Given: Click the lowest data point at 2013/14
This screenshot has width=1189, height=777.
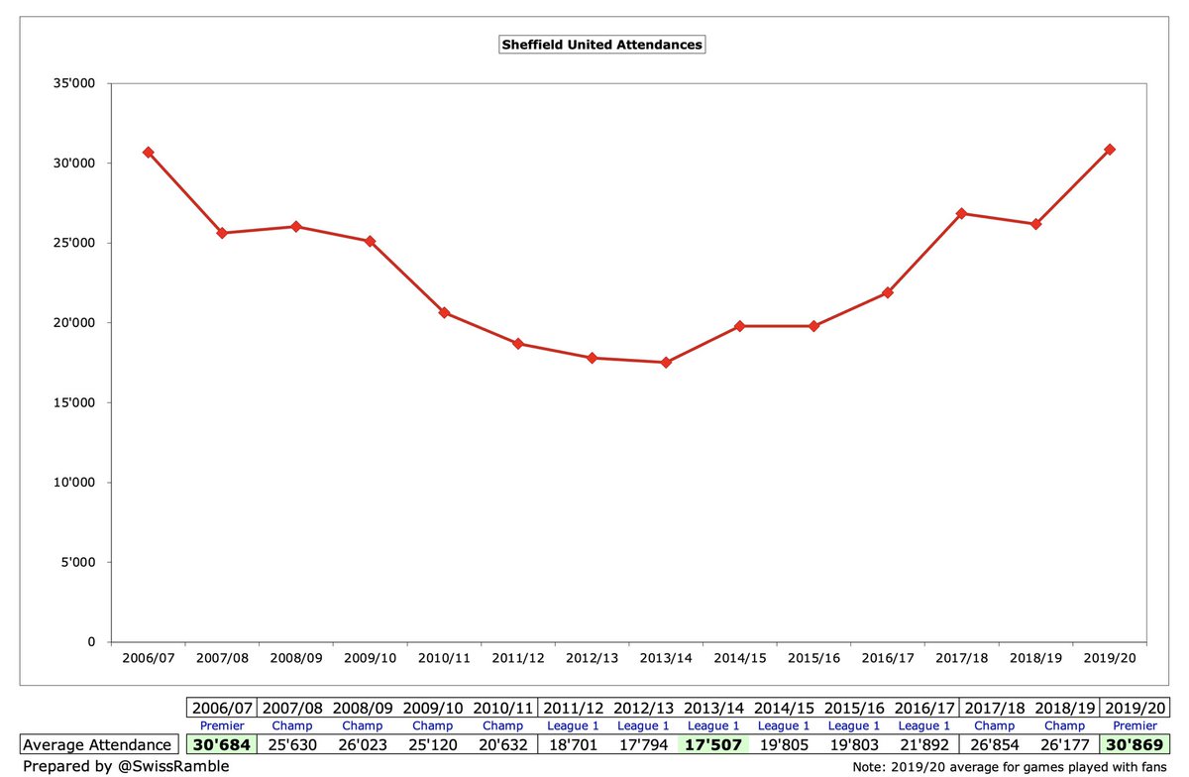Looking at the screenshot, I should [x=666, y=363].
